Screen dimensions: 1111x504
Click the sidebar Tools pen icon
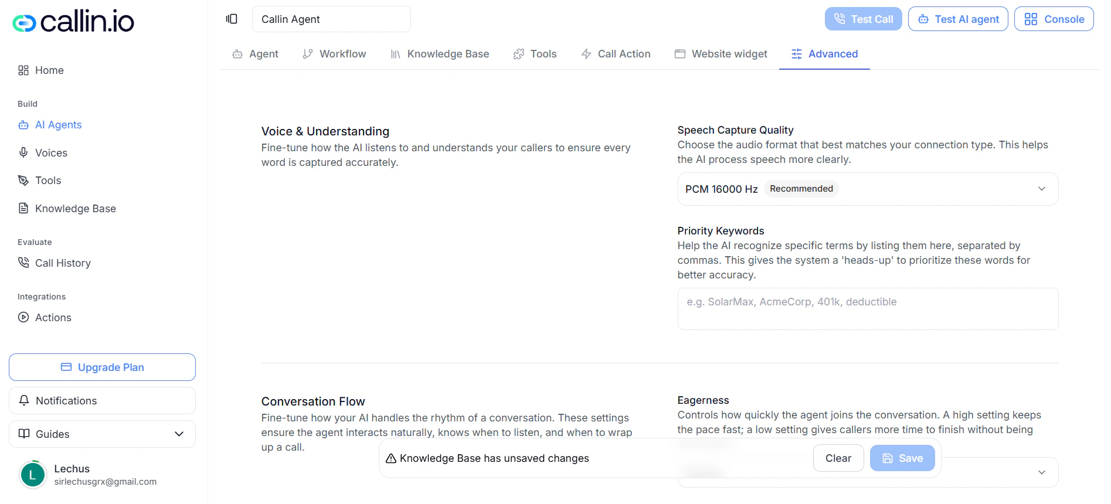pos(23,181)
